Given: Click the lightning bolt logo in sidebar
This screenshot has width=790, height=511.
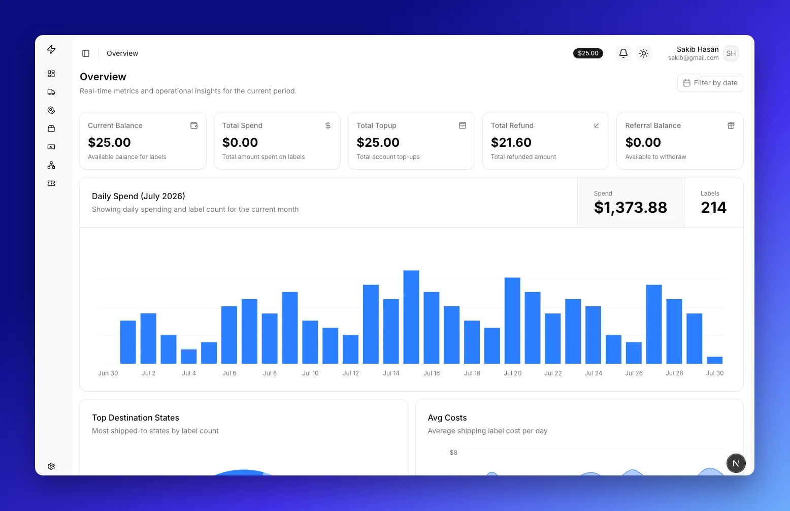Looking at the screenshot, I should point(51,49).
